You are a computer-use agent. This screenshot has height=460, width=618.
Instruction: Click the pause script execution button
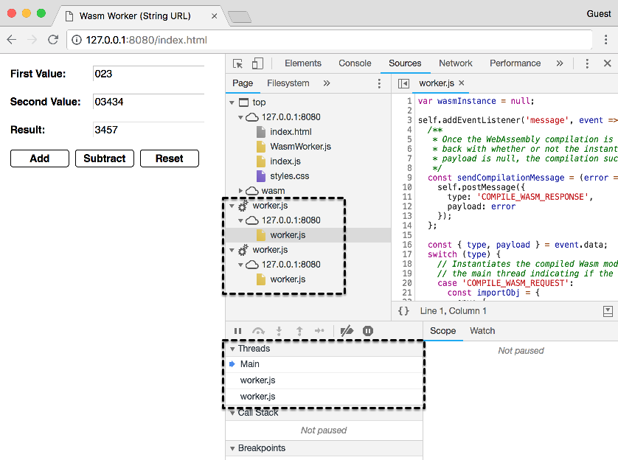237,331
